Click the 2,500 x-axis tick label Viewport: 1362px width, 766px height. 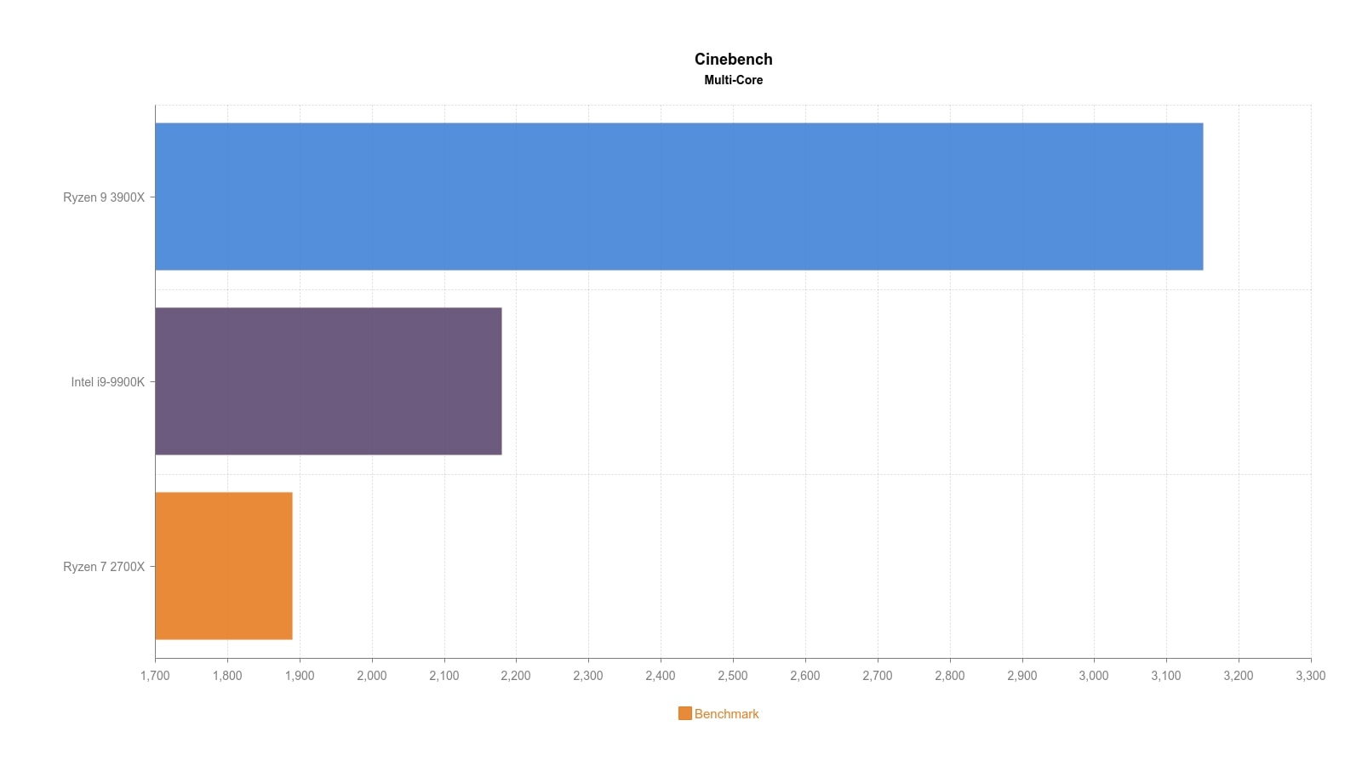tap(733, 676)
